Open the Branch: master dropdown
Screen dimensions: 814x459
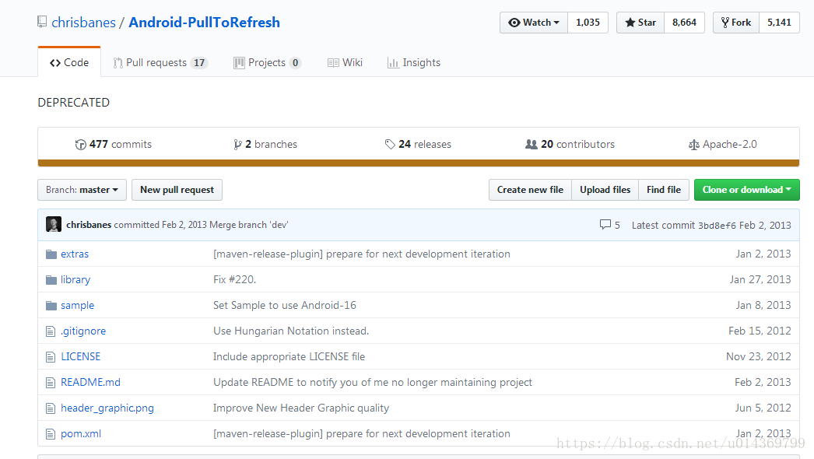(x=82, y=190)
